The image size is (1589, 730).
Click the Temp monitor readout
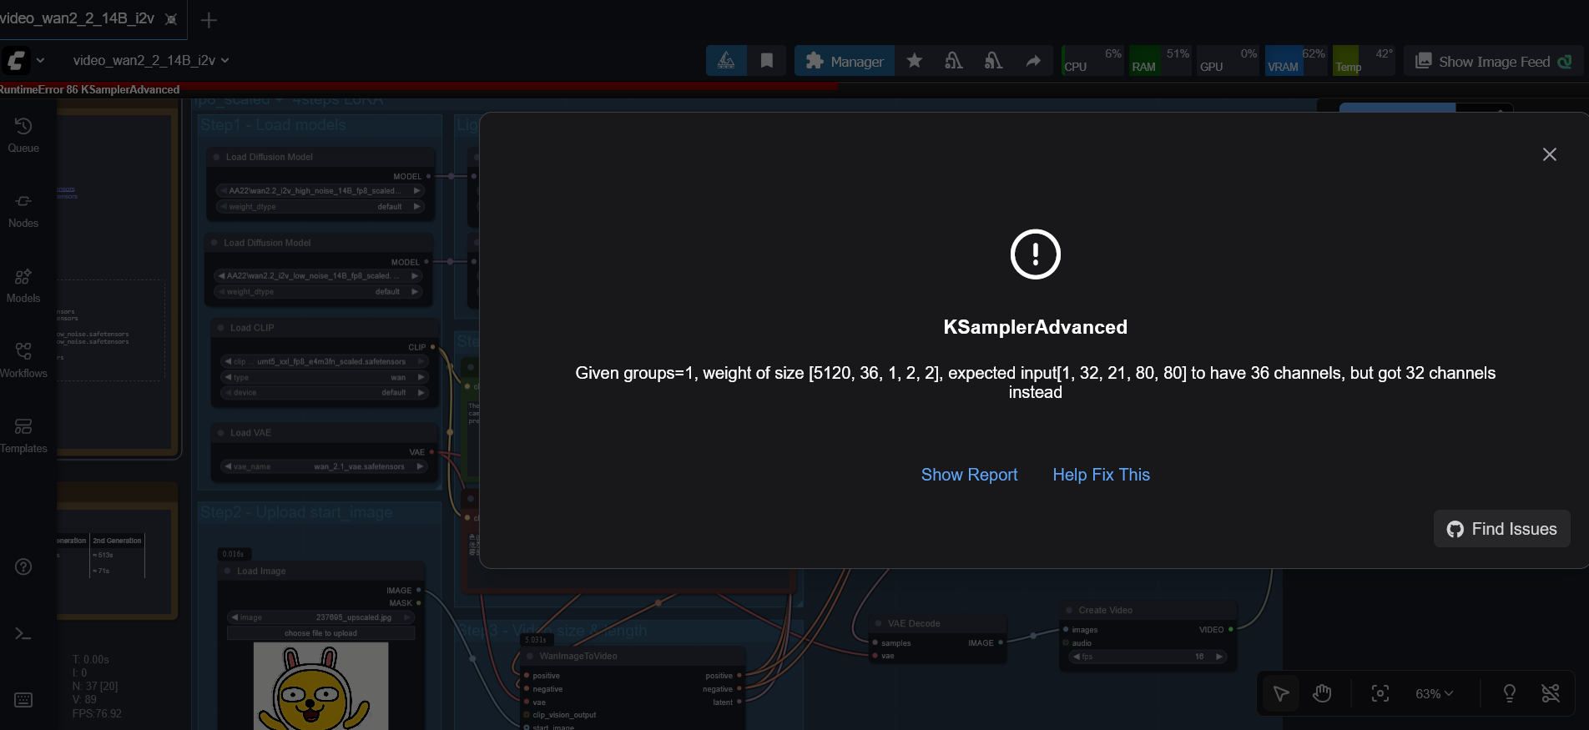tap(1364, 61)
